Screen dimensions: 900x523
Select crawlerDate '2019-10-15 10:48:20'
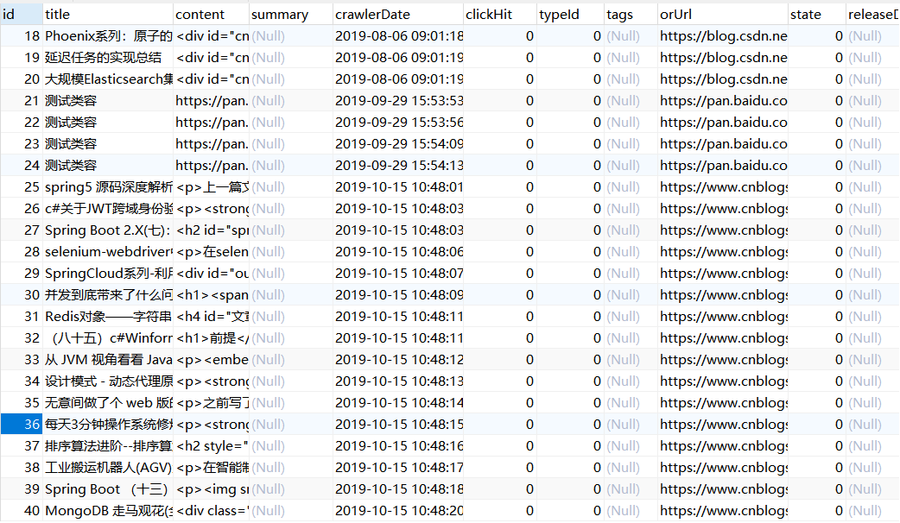coord(398,511)
